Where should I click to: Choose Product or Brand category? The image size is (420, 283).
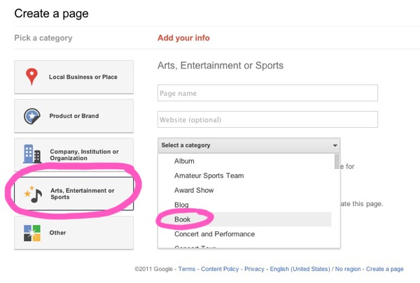(x=73, y=116)
